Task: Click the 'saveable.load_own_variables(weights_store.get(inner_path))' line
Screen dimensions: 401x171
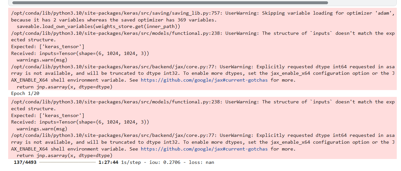Action: [x=98, y=26]
